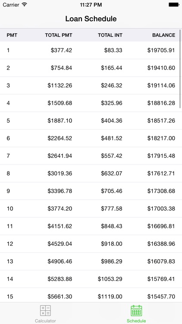This screenshot has height=324, width=182.
Task: Select the Calculator tab label
Action: (45, 321)
